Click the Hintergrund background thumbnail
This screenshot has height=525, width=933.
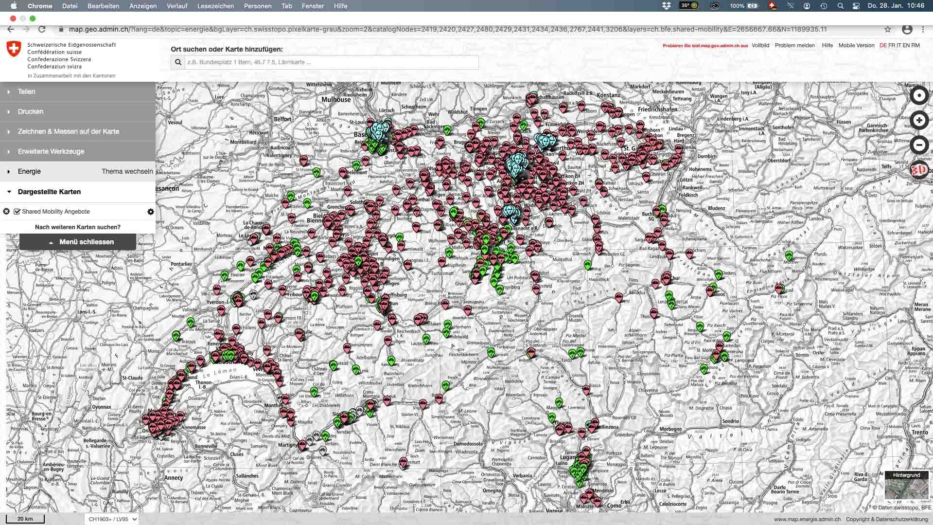tap(906, 486)
